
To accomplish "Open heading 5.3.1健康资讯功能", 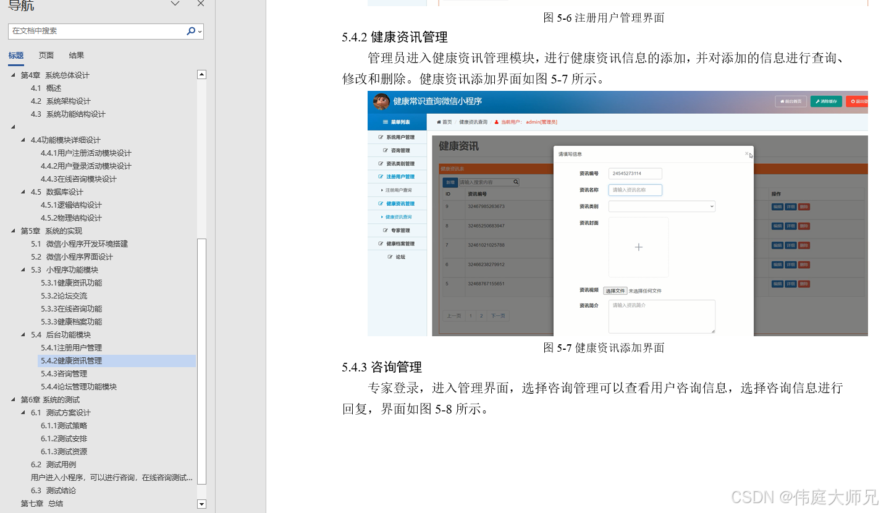I will [x=71, y=283].
